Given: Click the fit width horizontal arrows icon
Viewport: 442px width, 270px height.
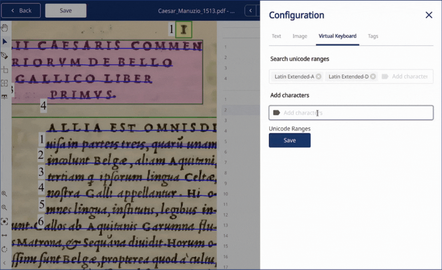Looking at the screenshot, I should point(4,235).
